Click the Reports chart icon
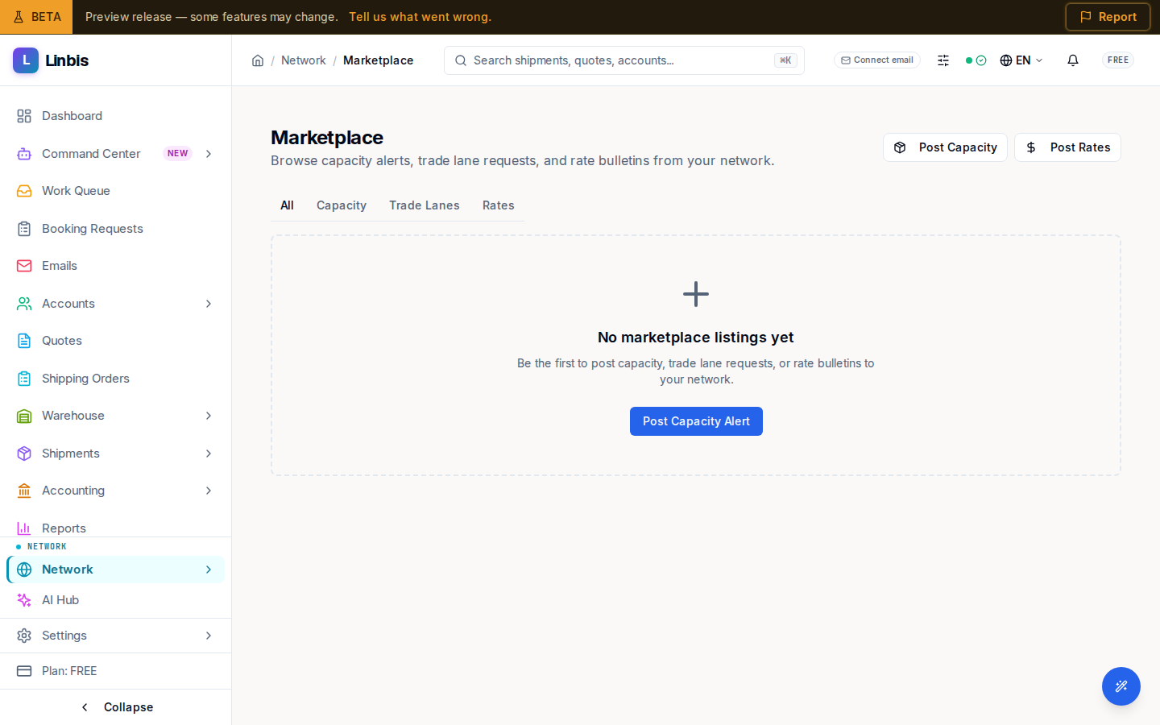Screen dimensions: 1160x725 pyautogui.click(x=24, y=528)
